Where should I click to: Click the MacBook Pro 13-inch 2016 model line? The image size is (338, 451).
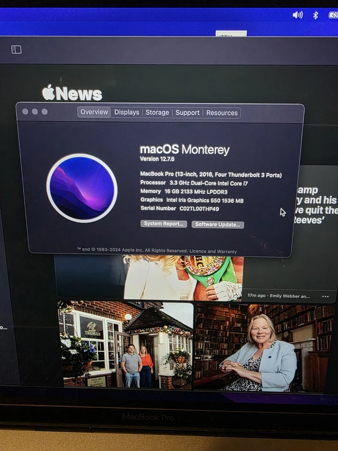click(x=211, y=175)
